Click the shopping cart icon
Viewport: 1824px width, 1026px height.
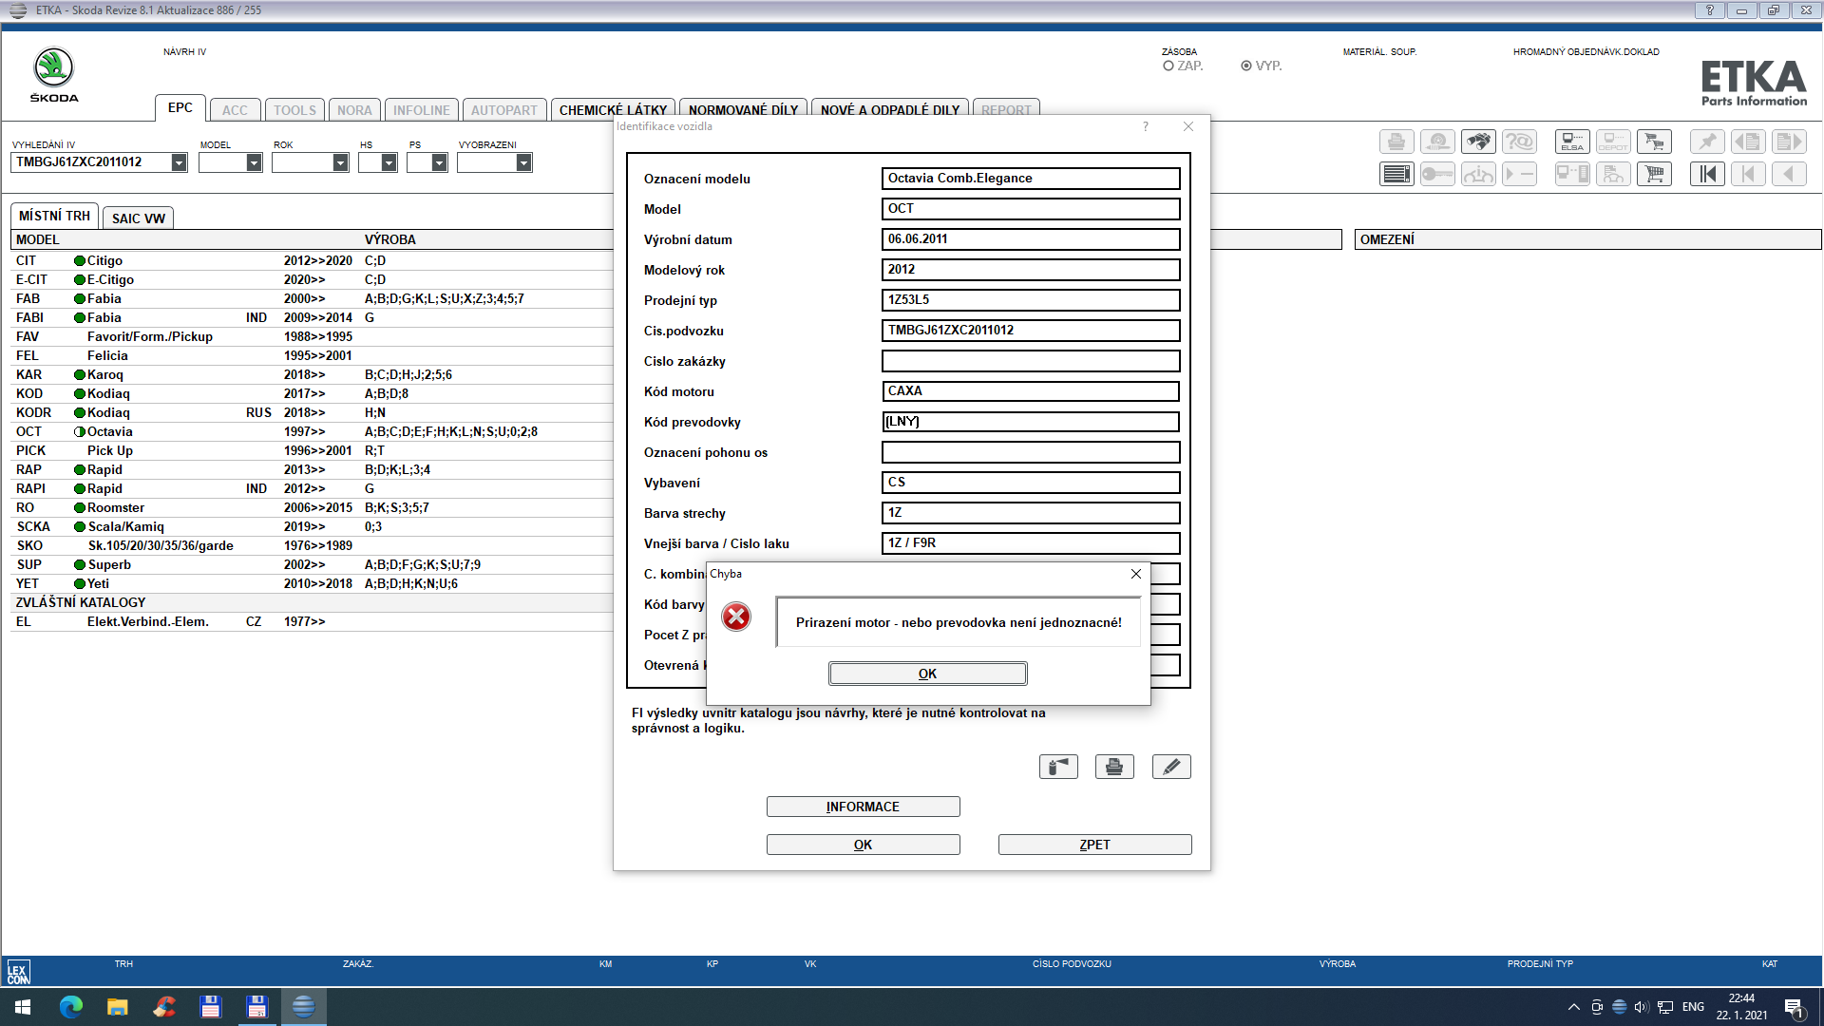tap(1654, 175)
